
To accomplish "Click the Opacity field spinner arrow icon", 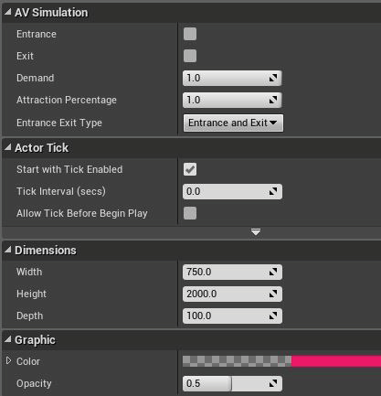I will 273,383.
